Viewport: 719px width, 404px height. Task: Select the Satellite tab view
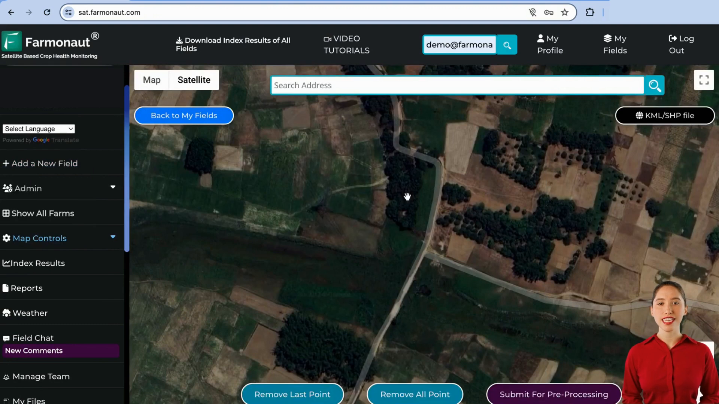(x=194, y=80)
